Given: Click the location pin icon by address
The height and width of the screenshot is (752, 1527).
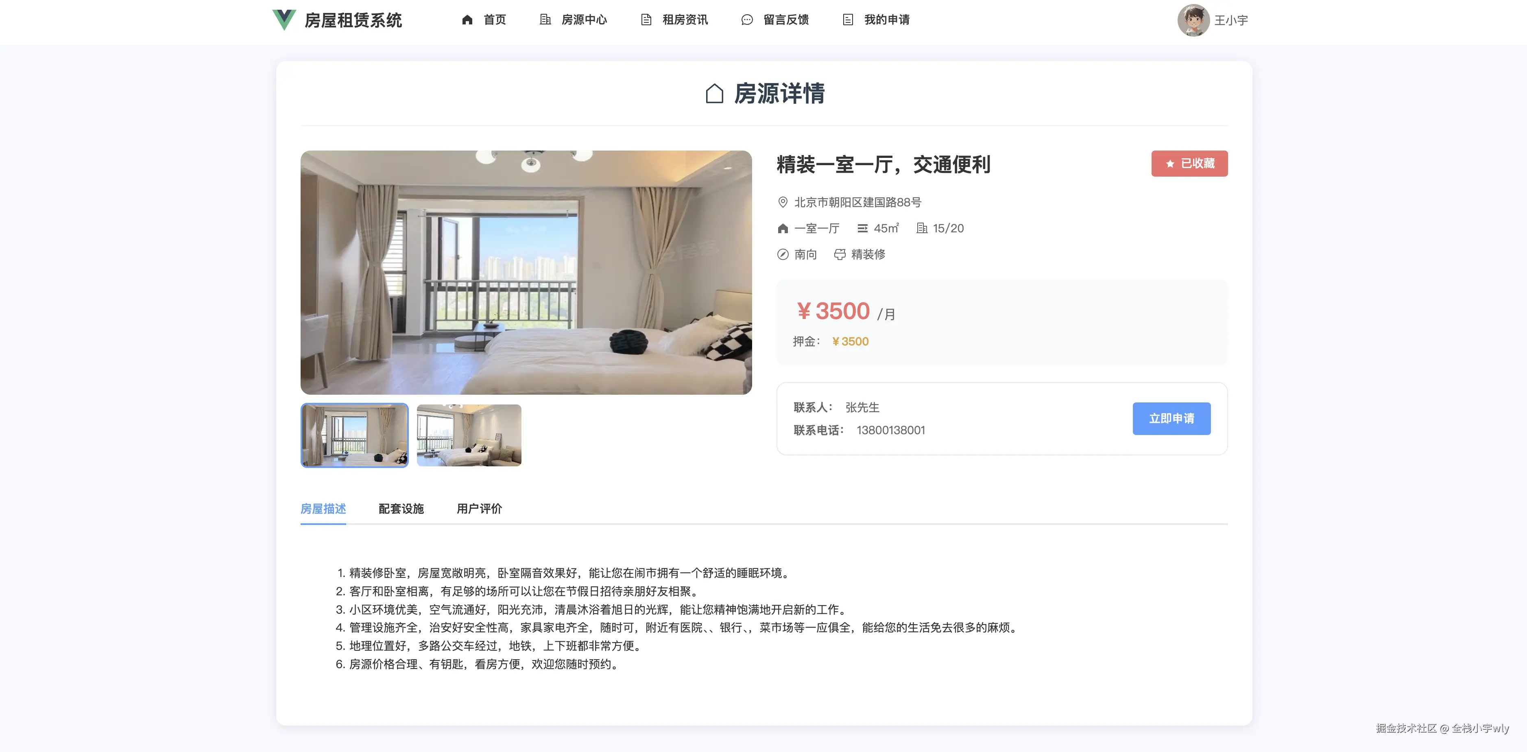Looking at the screenshot, I should click(x=783, y=202).
